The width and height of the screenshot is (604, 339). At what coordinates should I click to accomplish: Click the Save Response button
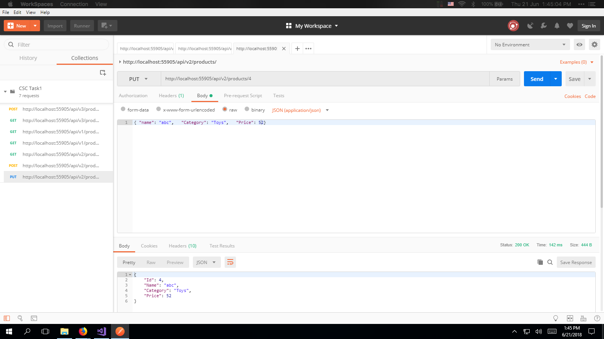point(576,262)
